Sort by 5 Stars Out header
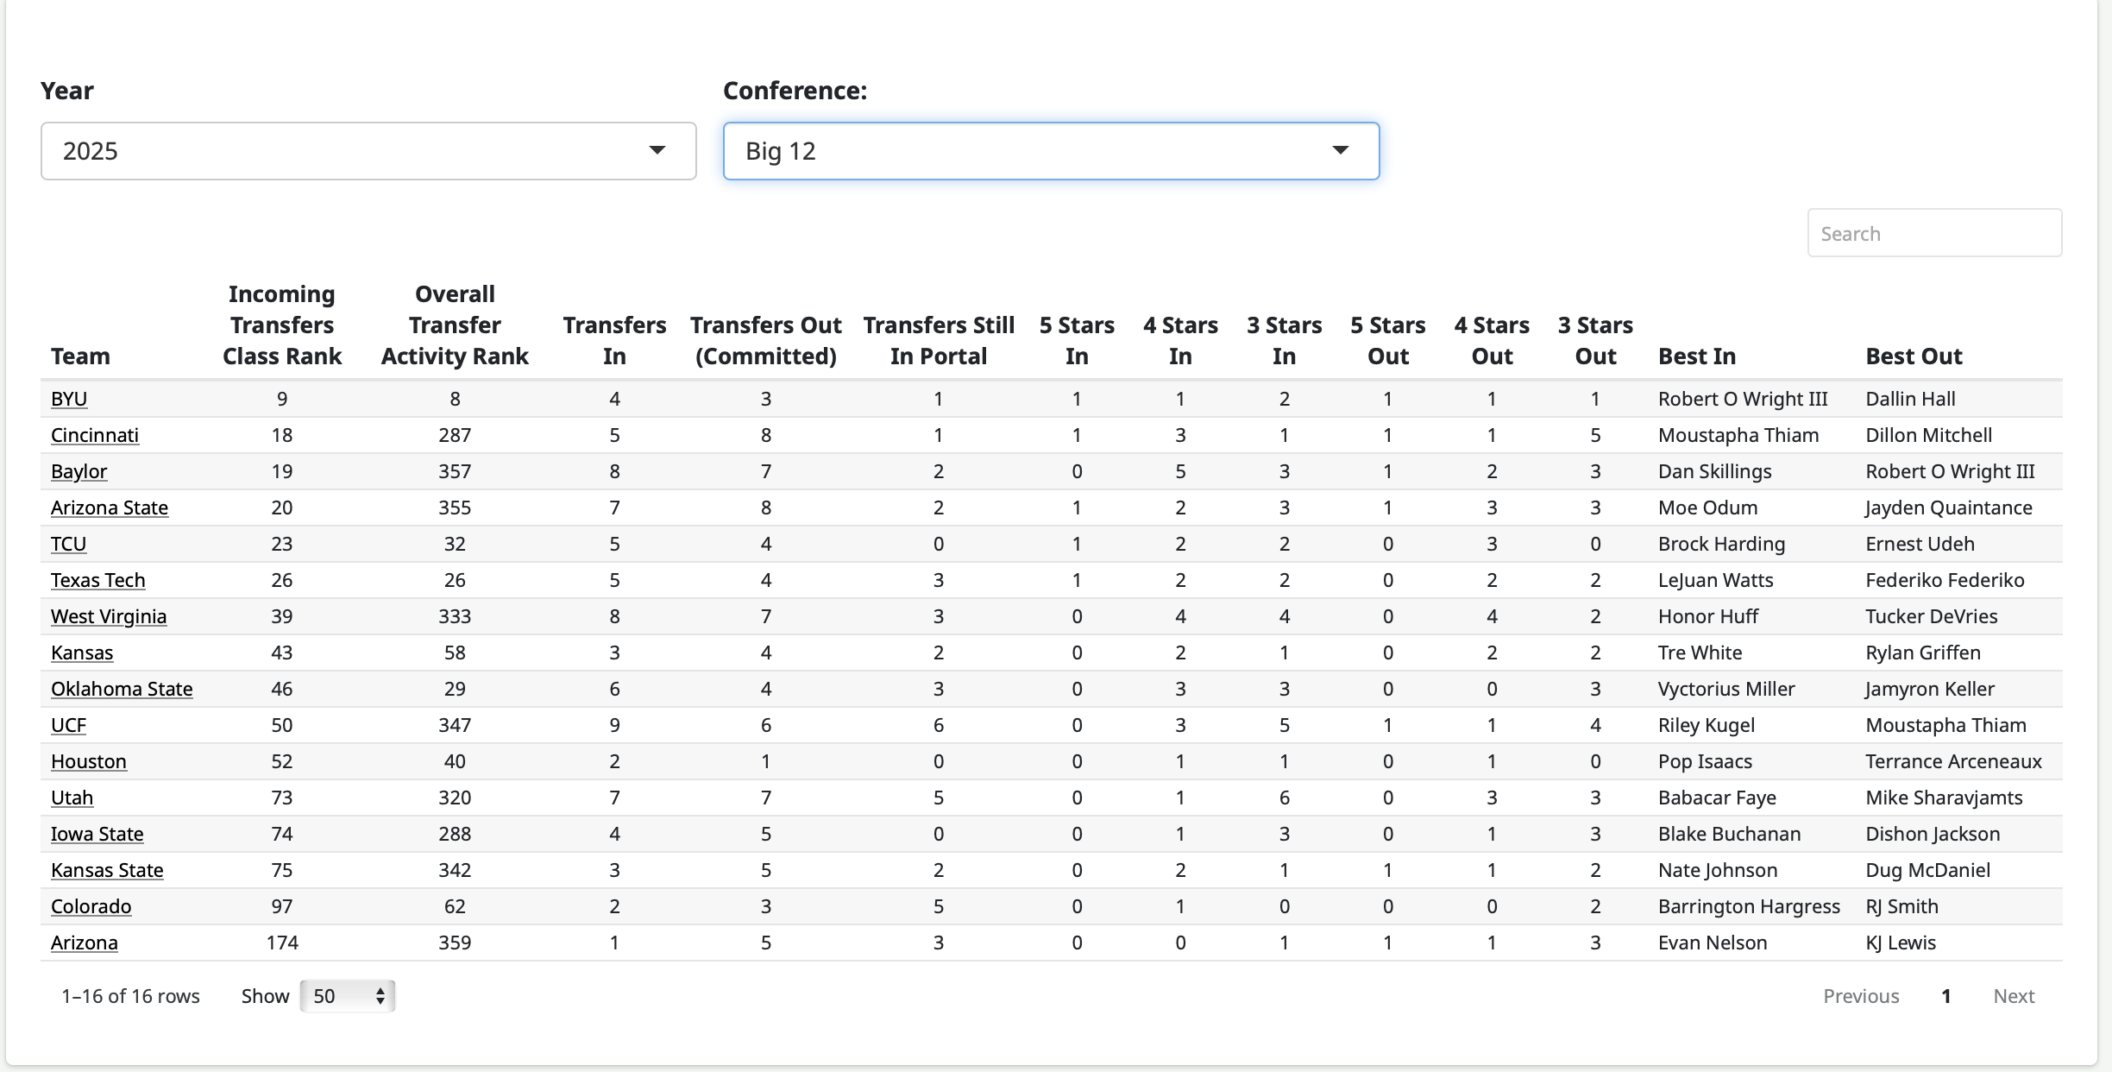The width and height of the screenshot is (2112, 1072). tap(1387, 341)
